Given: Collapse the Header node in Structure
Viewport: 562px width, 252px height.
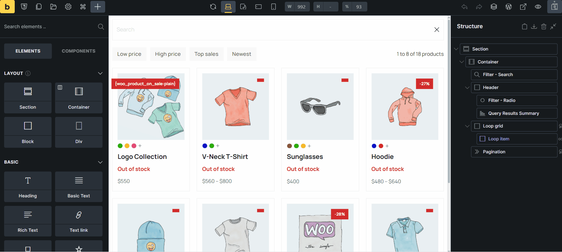Looking at the screenshot, I should point(467,88).
